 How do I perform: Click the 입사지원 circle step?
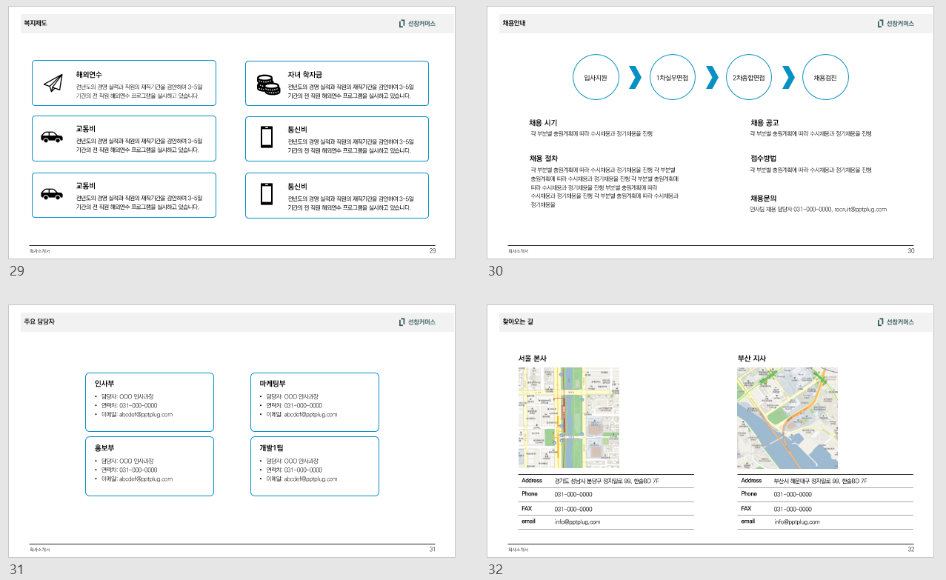[596, 77]
